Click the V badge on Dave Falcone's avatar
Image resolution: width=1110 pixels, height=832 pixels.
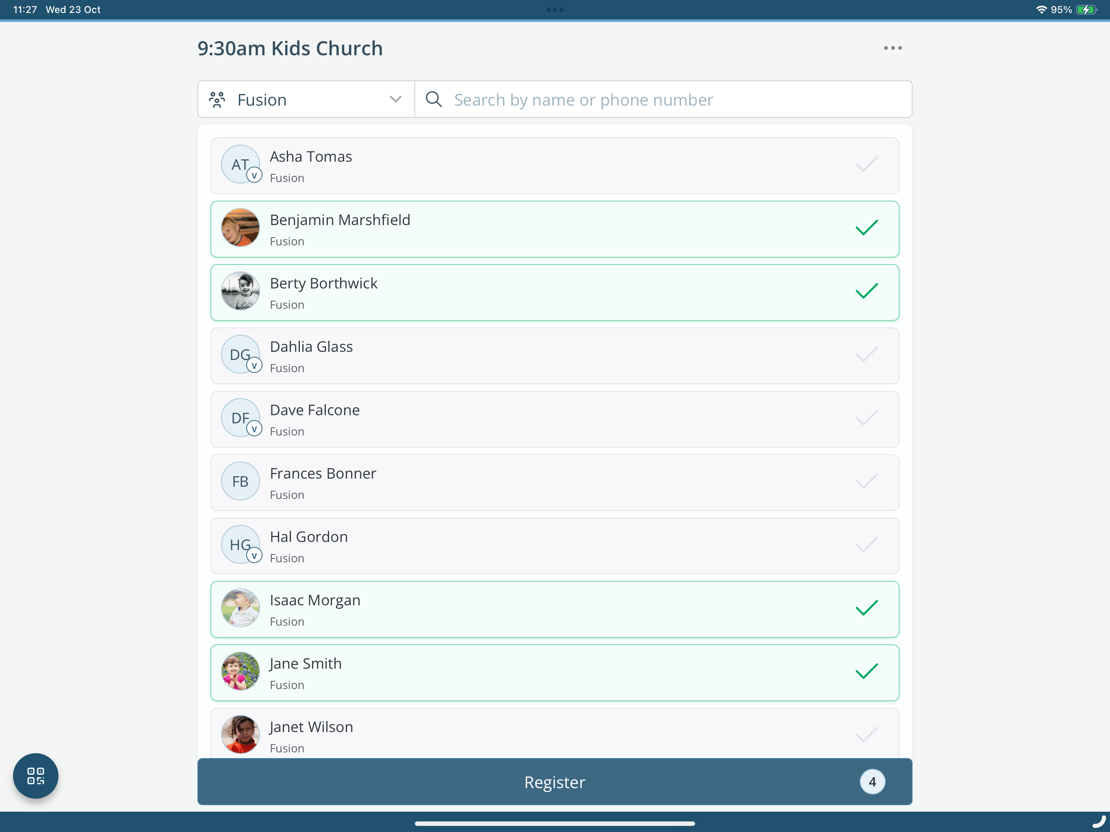254,429
